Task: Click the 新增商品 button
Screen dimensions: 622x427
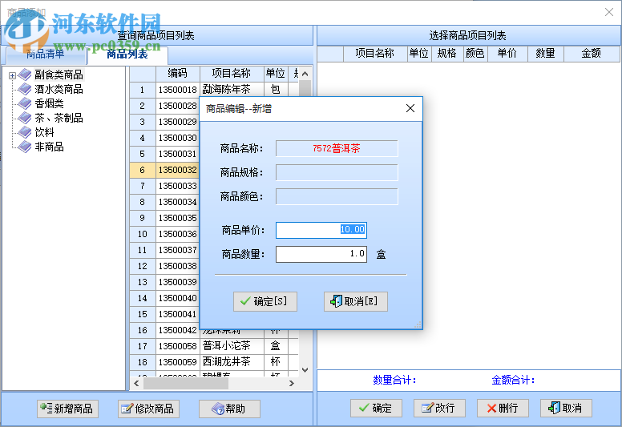Action: (68, 409)
